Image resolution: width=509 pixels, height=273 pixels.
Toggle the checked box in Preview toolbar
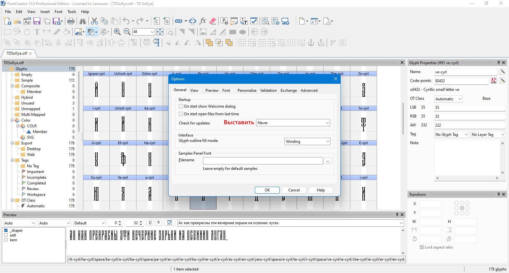click(170, 223)
